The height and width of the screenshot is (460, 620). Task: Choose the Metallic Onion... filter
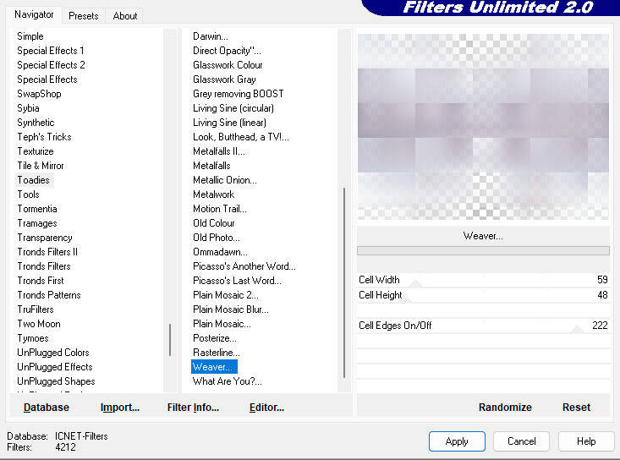tap(225, 180)
